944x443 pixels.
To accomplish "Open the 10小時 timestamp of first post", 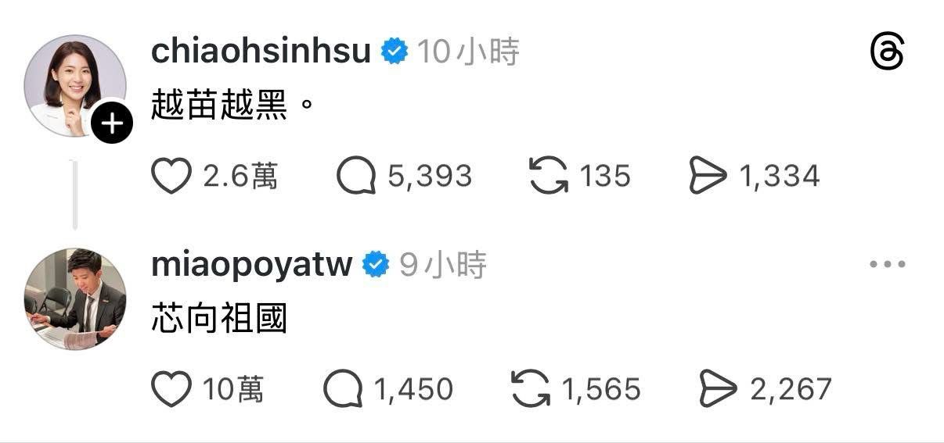I will tap(468, 52).
